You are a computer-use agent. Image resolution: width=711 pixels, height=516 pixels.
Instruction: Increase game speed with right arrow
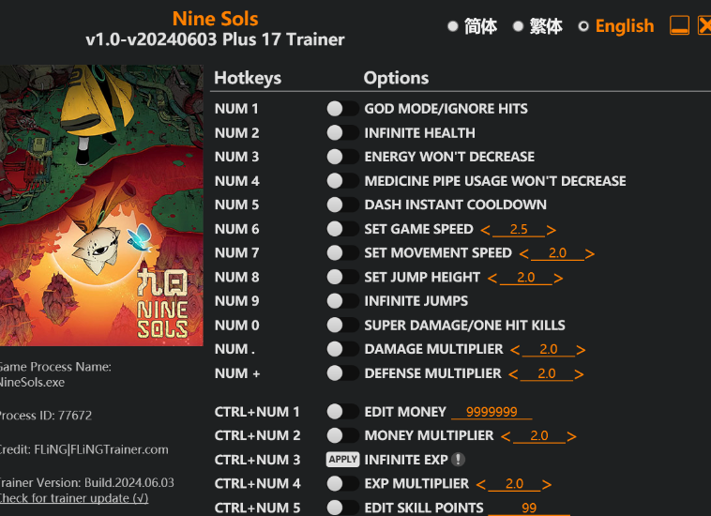click(552, 231)
